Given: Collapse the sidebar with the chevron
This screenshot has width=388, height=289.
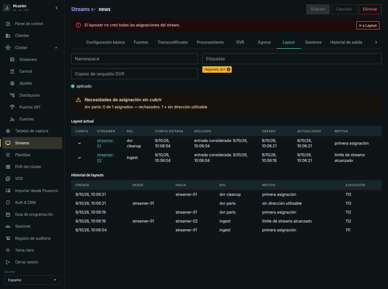Looking at the screenshot, I should point(57,8).
